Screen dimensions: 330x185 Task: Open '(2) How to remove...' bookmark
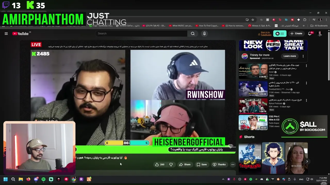click(x=233, y=26)
